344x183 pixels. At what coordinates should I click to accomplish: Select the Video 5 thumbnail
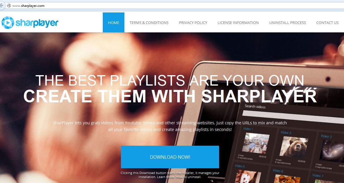tap(248, 176)
